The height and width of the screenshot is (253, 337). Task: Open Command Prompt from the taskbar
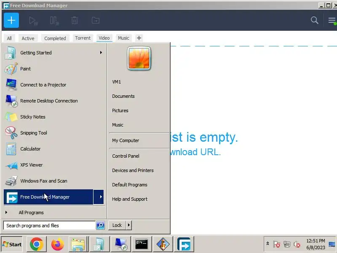tap(142, 244)
